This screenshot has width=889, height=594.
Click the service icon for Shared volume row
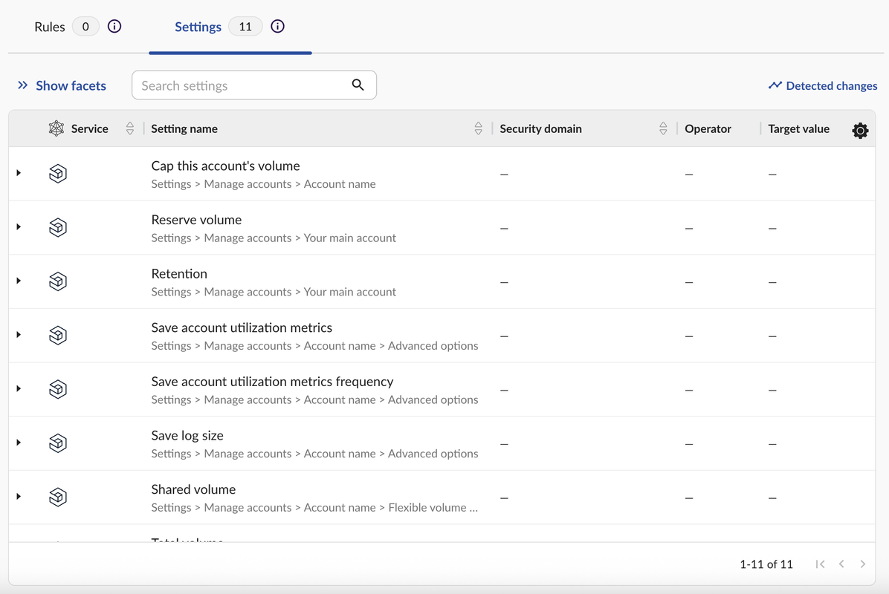[58, 497]
